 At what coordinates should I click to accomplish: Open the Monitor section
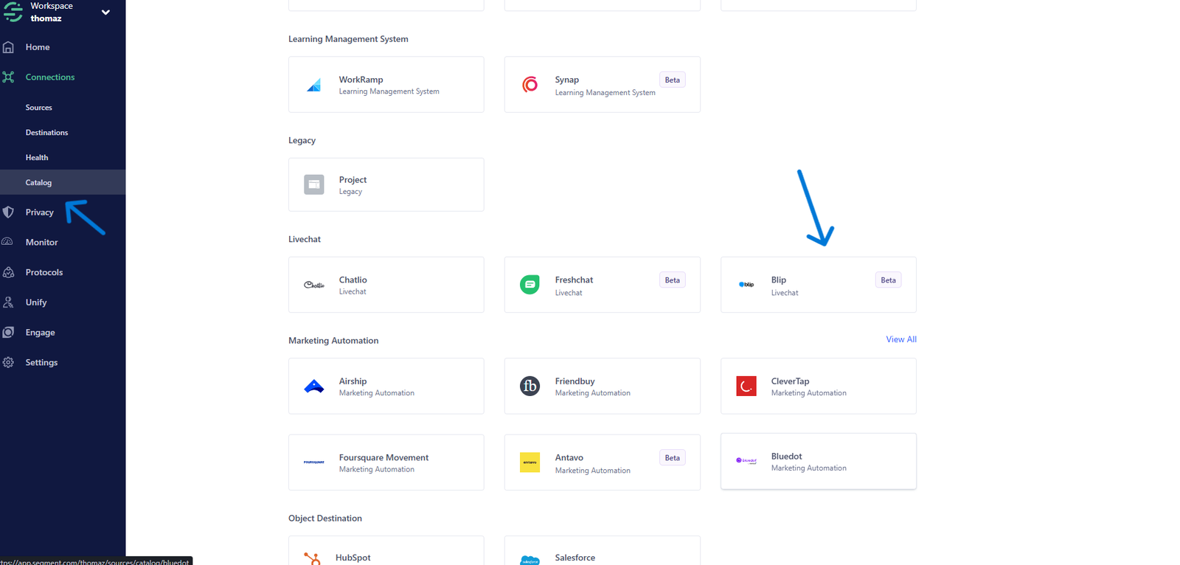click(x=41, y=242)
